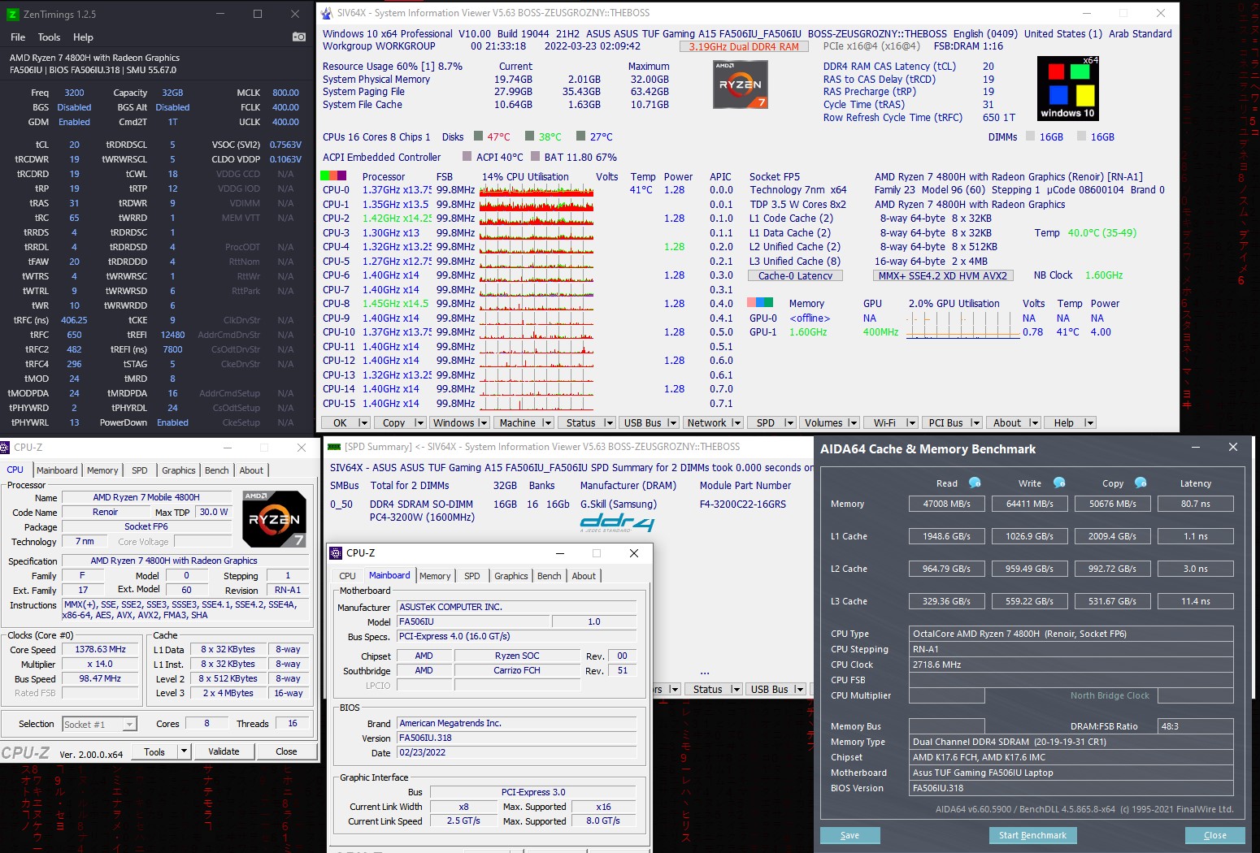Click the info bubble icon next to Copy in AIDA64
The height and width of the screenshot is (853, 1260).
tap(1141, 483)
